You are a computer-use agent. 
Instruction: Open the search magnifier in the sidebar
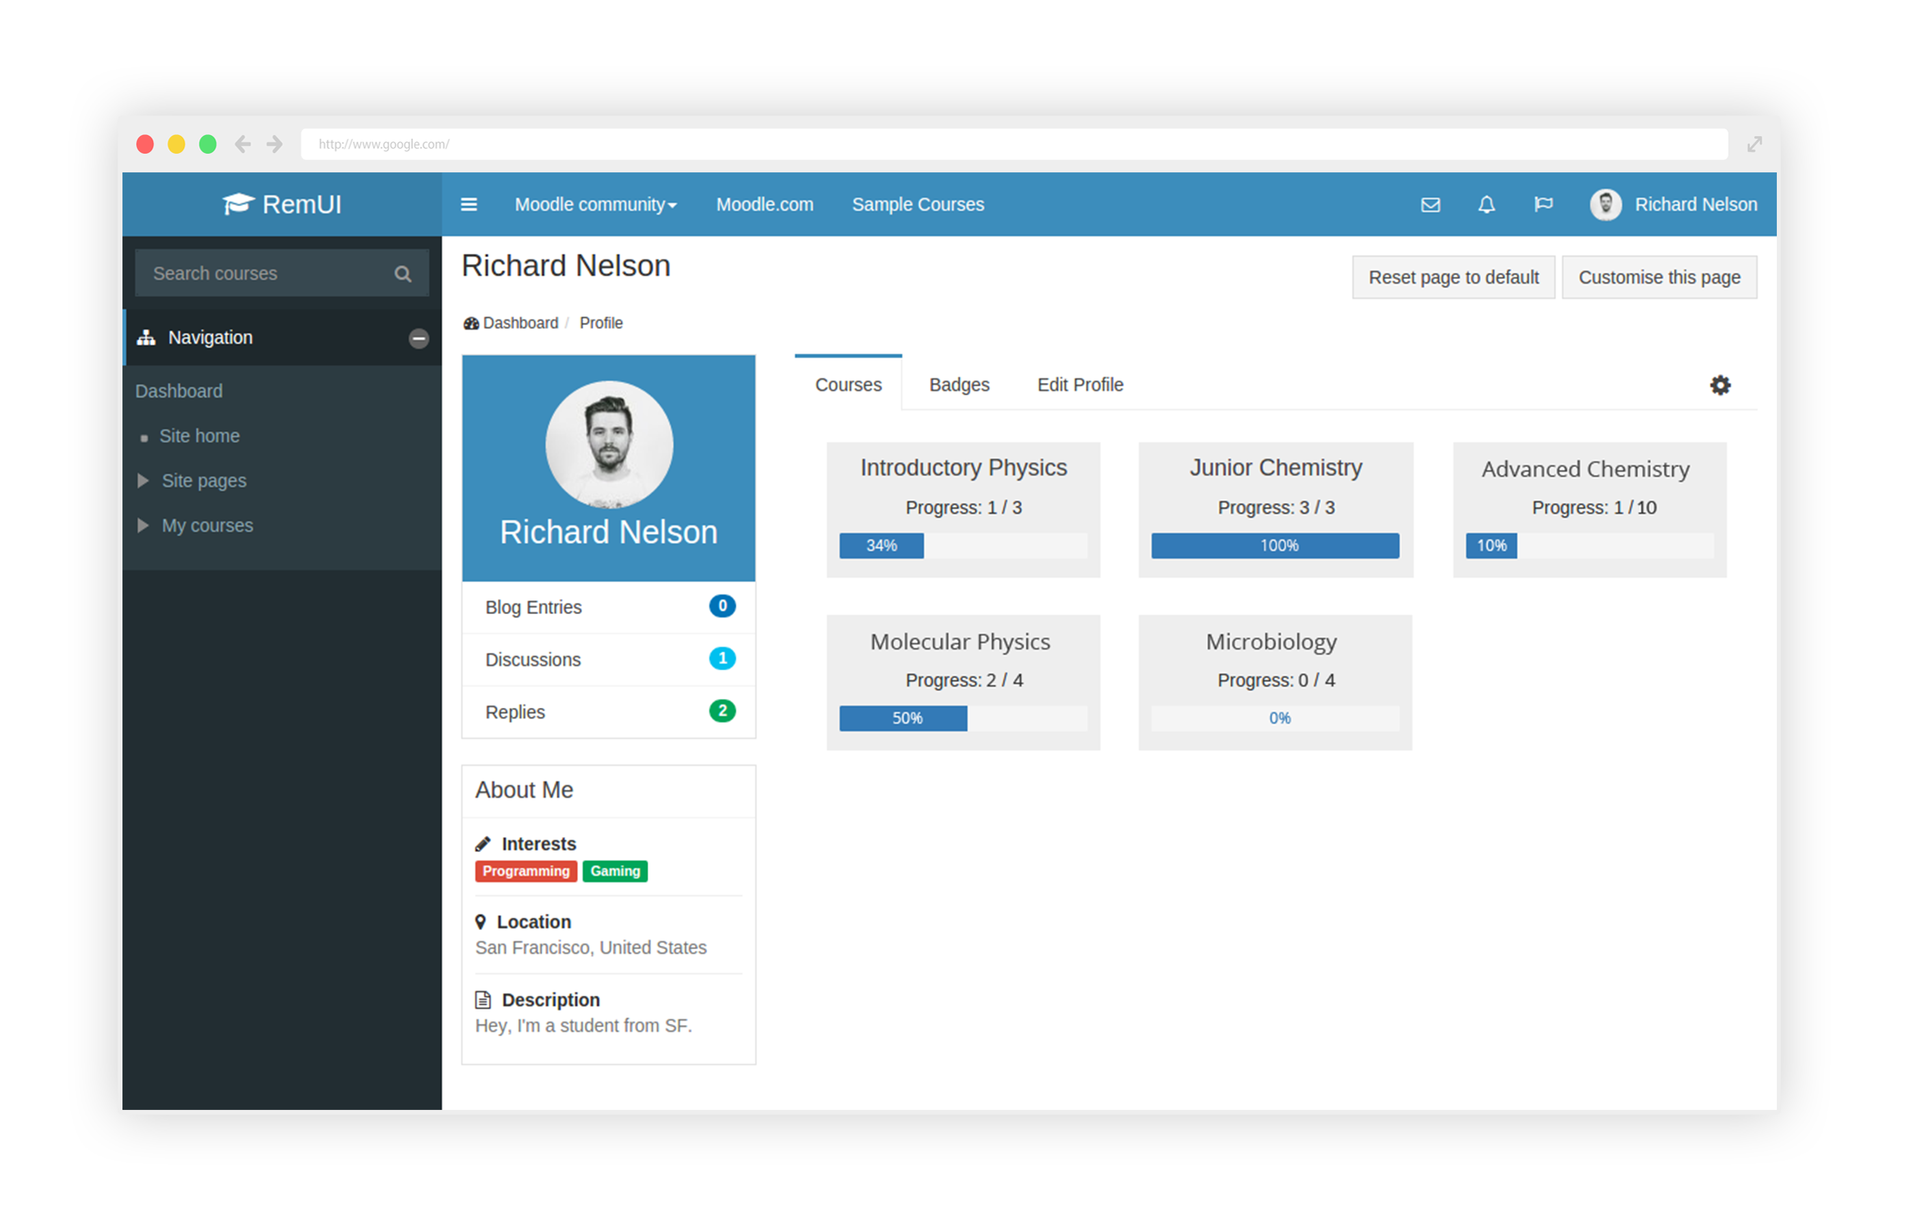point(403,273)
